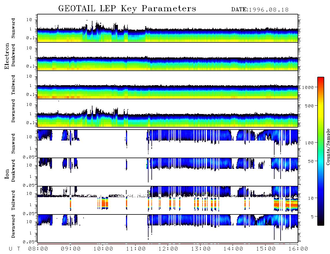Select the Ion "Sunward" axis label
Screen dimensions: 330x254
[13, 144]
